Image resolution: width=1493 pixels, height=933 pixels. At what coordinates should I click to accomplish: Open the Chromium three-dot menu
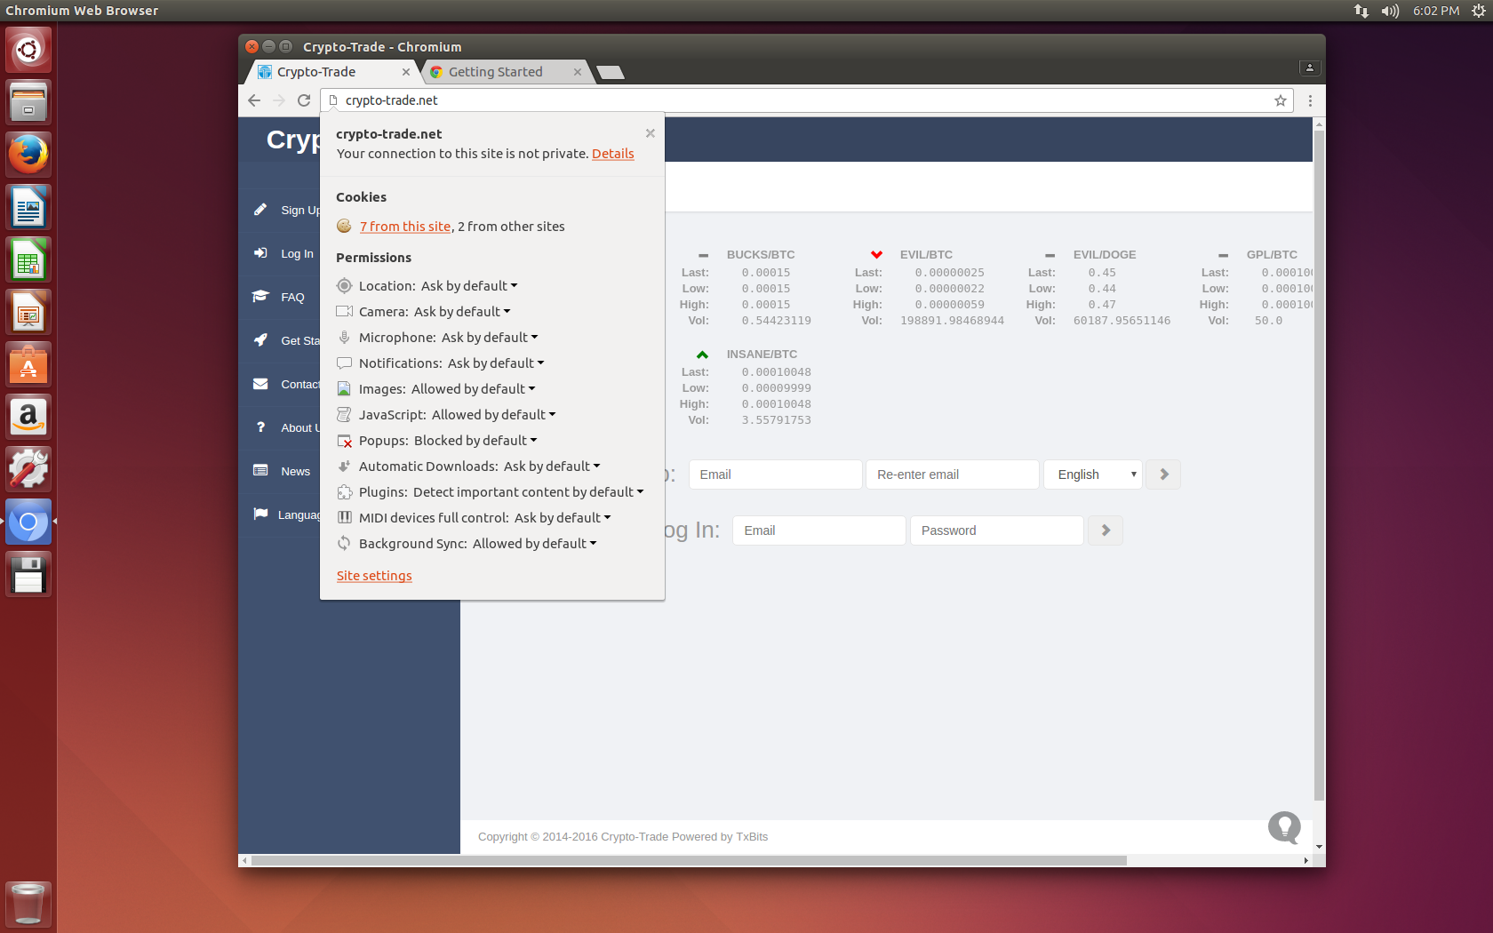[x=1310, y=100]
